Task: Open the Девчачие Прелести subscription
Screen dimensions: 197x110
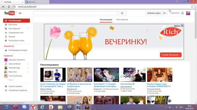Action: [16, 60]
